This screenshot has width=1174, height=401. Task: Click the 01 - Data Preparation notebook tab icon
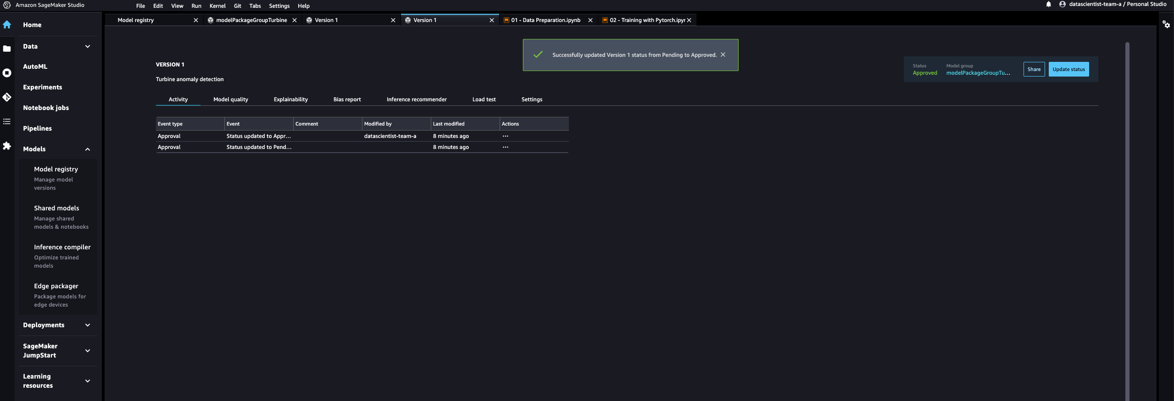[506, 20]
